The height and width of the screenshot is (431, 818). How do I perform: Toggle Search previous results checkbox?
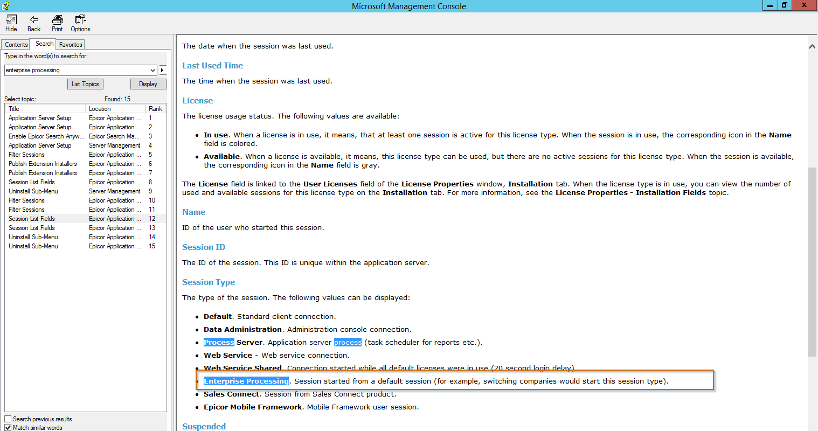tap(8, 419)
